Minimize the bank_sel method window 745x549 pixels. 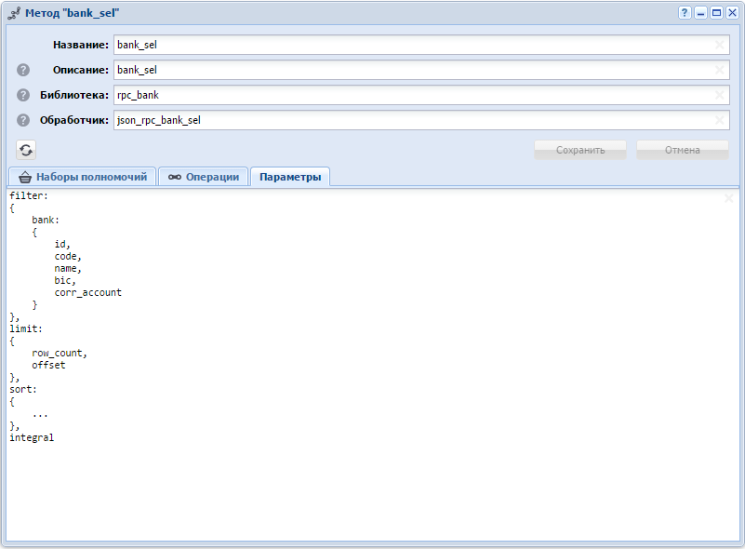click(x=700, y=13)
